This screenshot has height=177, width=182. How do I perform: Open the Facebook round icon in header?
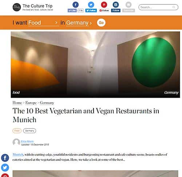pos(75,5)
